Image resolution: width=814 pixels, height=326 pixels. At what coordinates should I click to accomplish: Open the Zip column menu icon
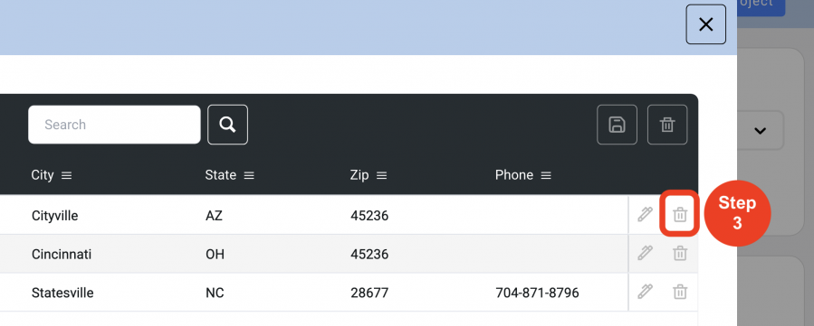pyautogui.click(x=381, y=176)
